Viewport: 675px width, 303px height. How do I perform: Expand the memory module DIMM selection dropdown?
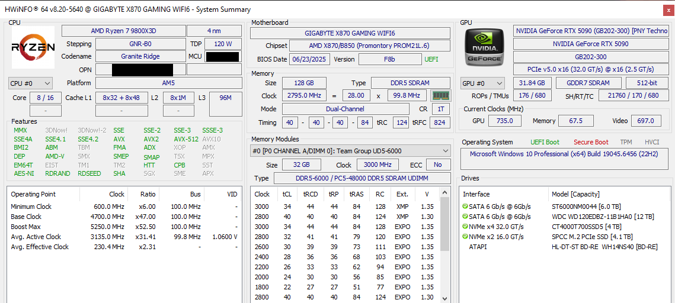[x=350, y=151]
